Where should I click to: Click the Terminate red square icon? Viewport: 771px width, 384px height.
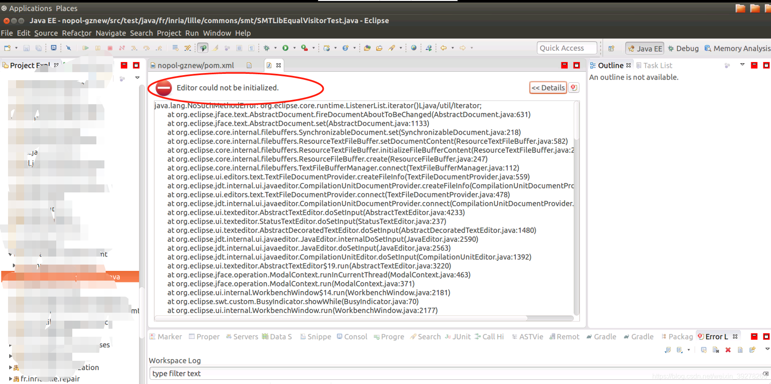[110, 48]
